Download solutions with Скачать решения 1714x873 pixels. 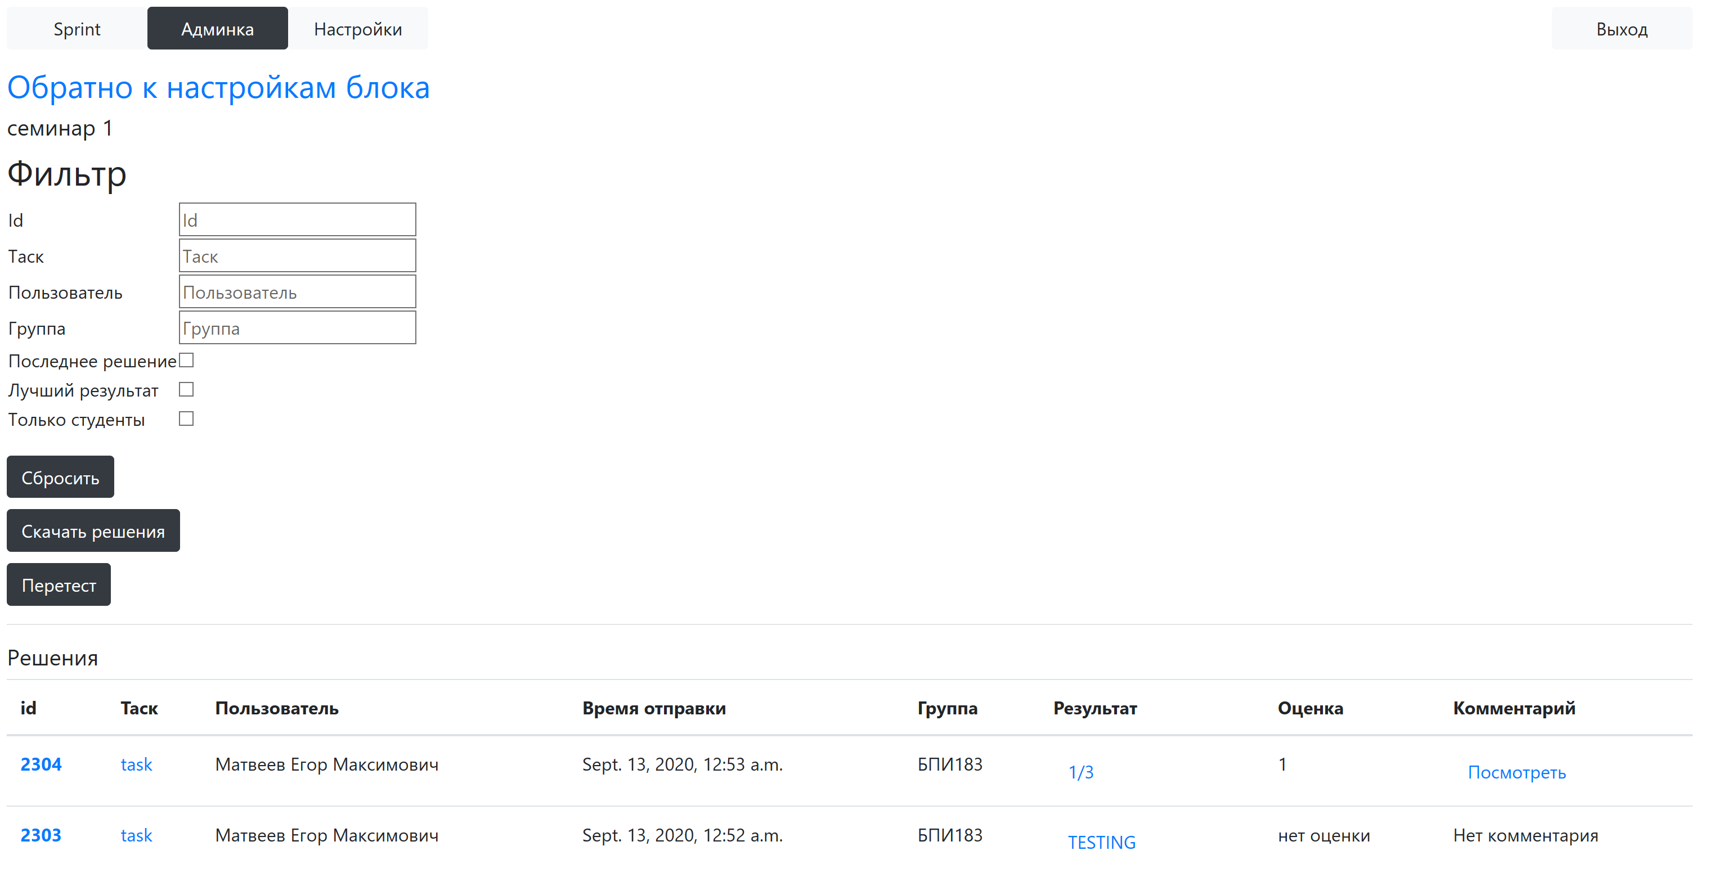coord(93,531)
